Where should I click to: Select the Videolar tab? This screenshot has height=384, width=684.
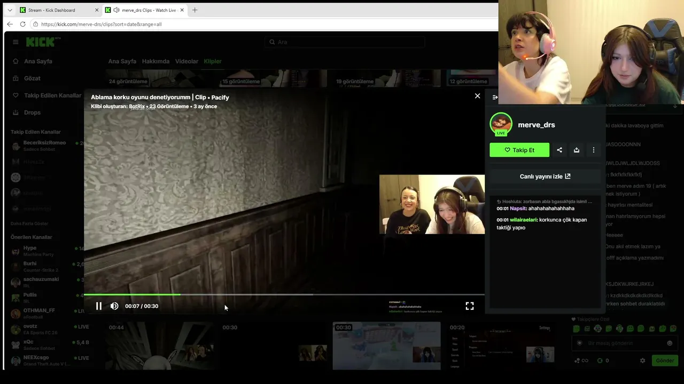click(187, 61)
